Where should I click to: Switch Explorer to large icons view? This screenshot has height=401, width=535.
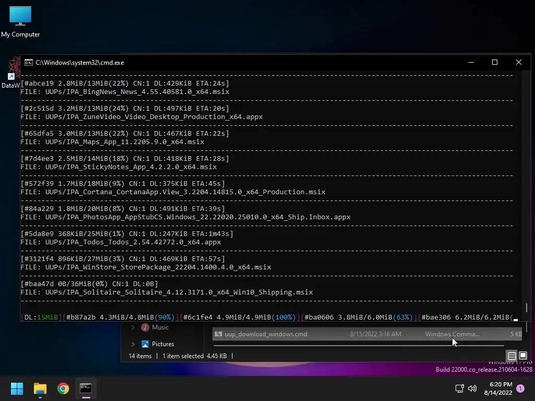pyautogui.click(x=522, y=356)
